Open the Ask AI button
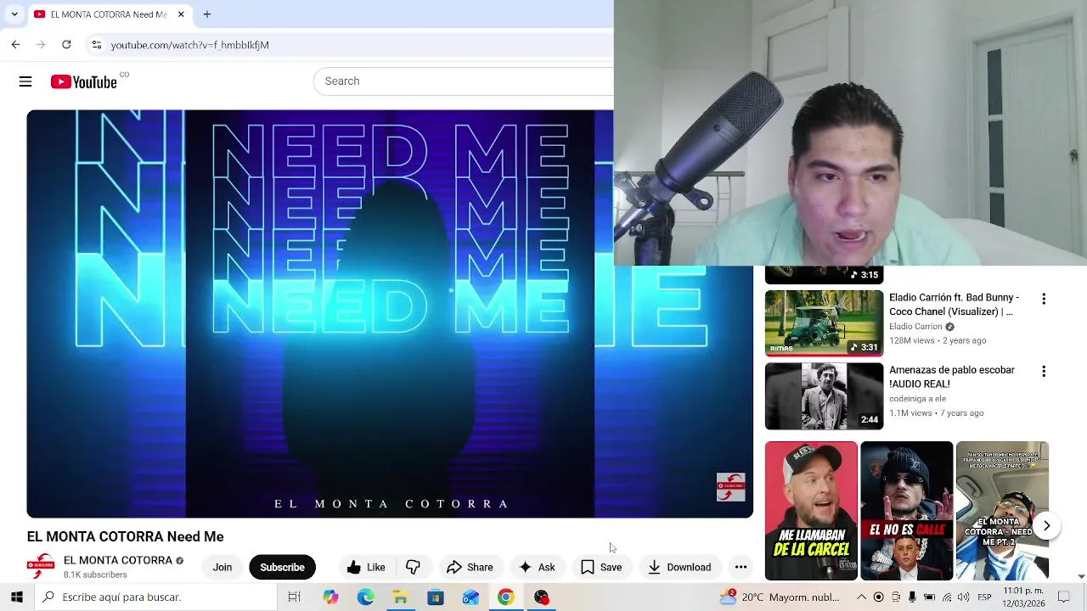This screenshot has height=611, width=1087. 537,568
